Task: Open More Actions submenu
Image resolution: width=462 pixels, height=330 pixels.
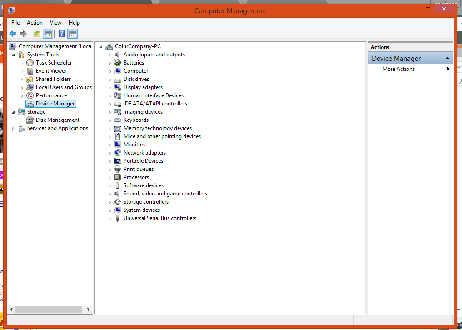Action: 398,69
